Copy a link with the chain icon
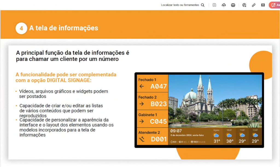This screenshot has height=167, width=280. (253, 5)
